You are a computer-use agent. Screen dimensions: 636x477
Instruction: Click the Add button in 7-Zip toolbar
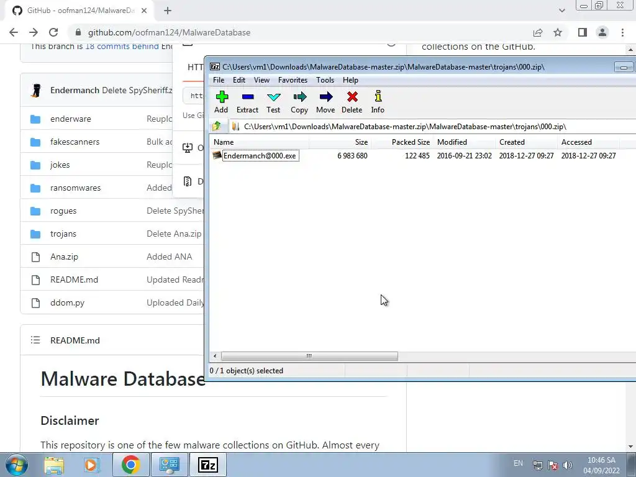pyautogui.click(x=222, y=102)
